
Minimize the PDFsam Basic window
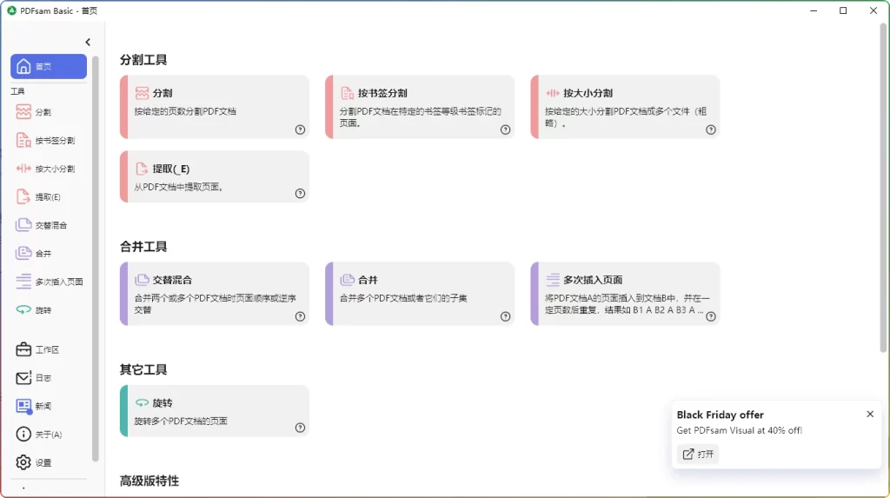(x=814, y=10)
